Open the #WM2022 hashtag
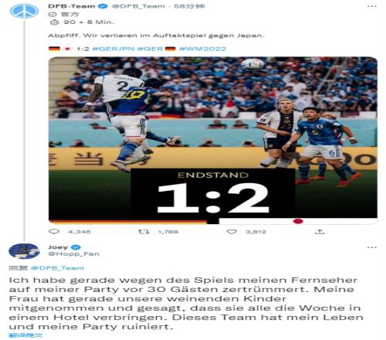Viewport: 386px width, 340px height. (x=202, y=49)
